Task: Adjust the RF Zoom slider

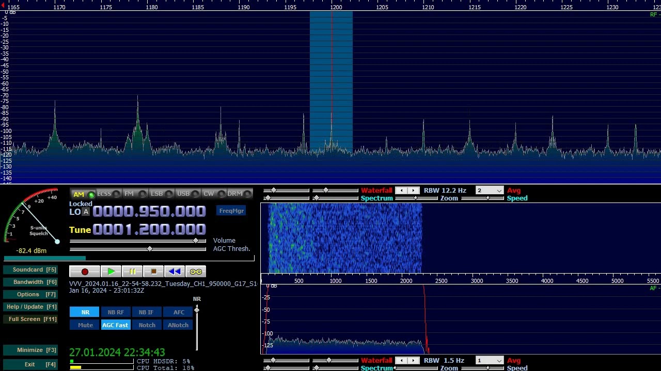Action: (x=416, y=198)
